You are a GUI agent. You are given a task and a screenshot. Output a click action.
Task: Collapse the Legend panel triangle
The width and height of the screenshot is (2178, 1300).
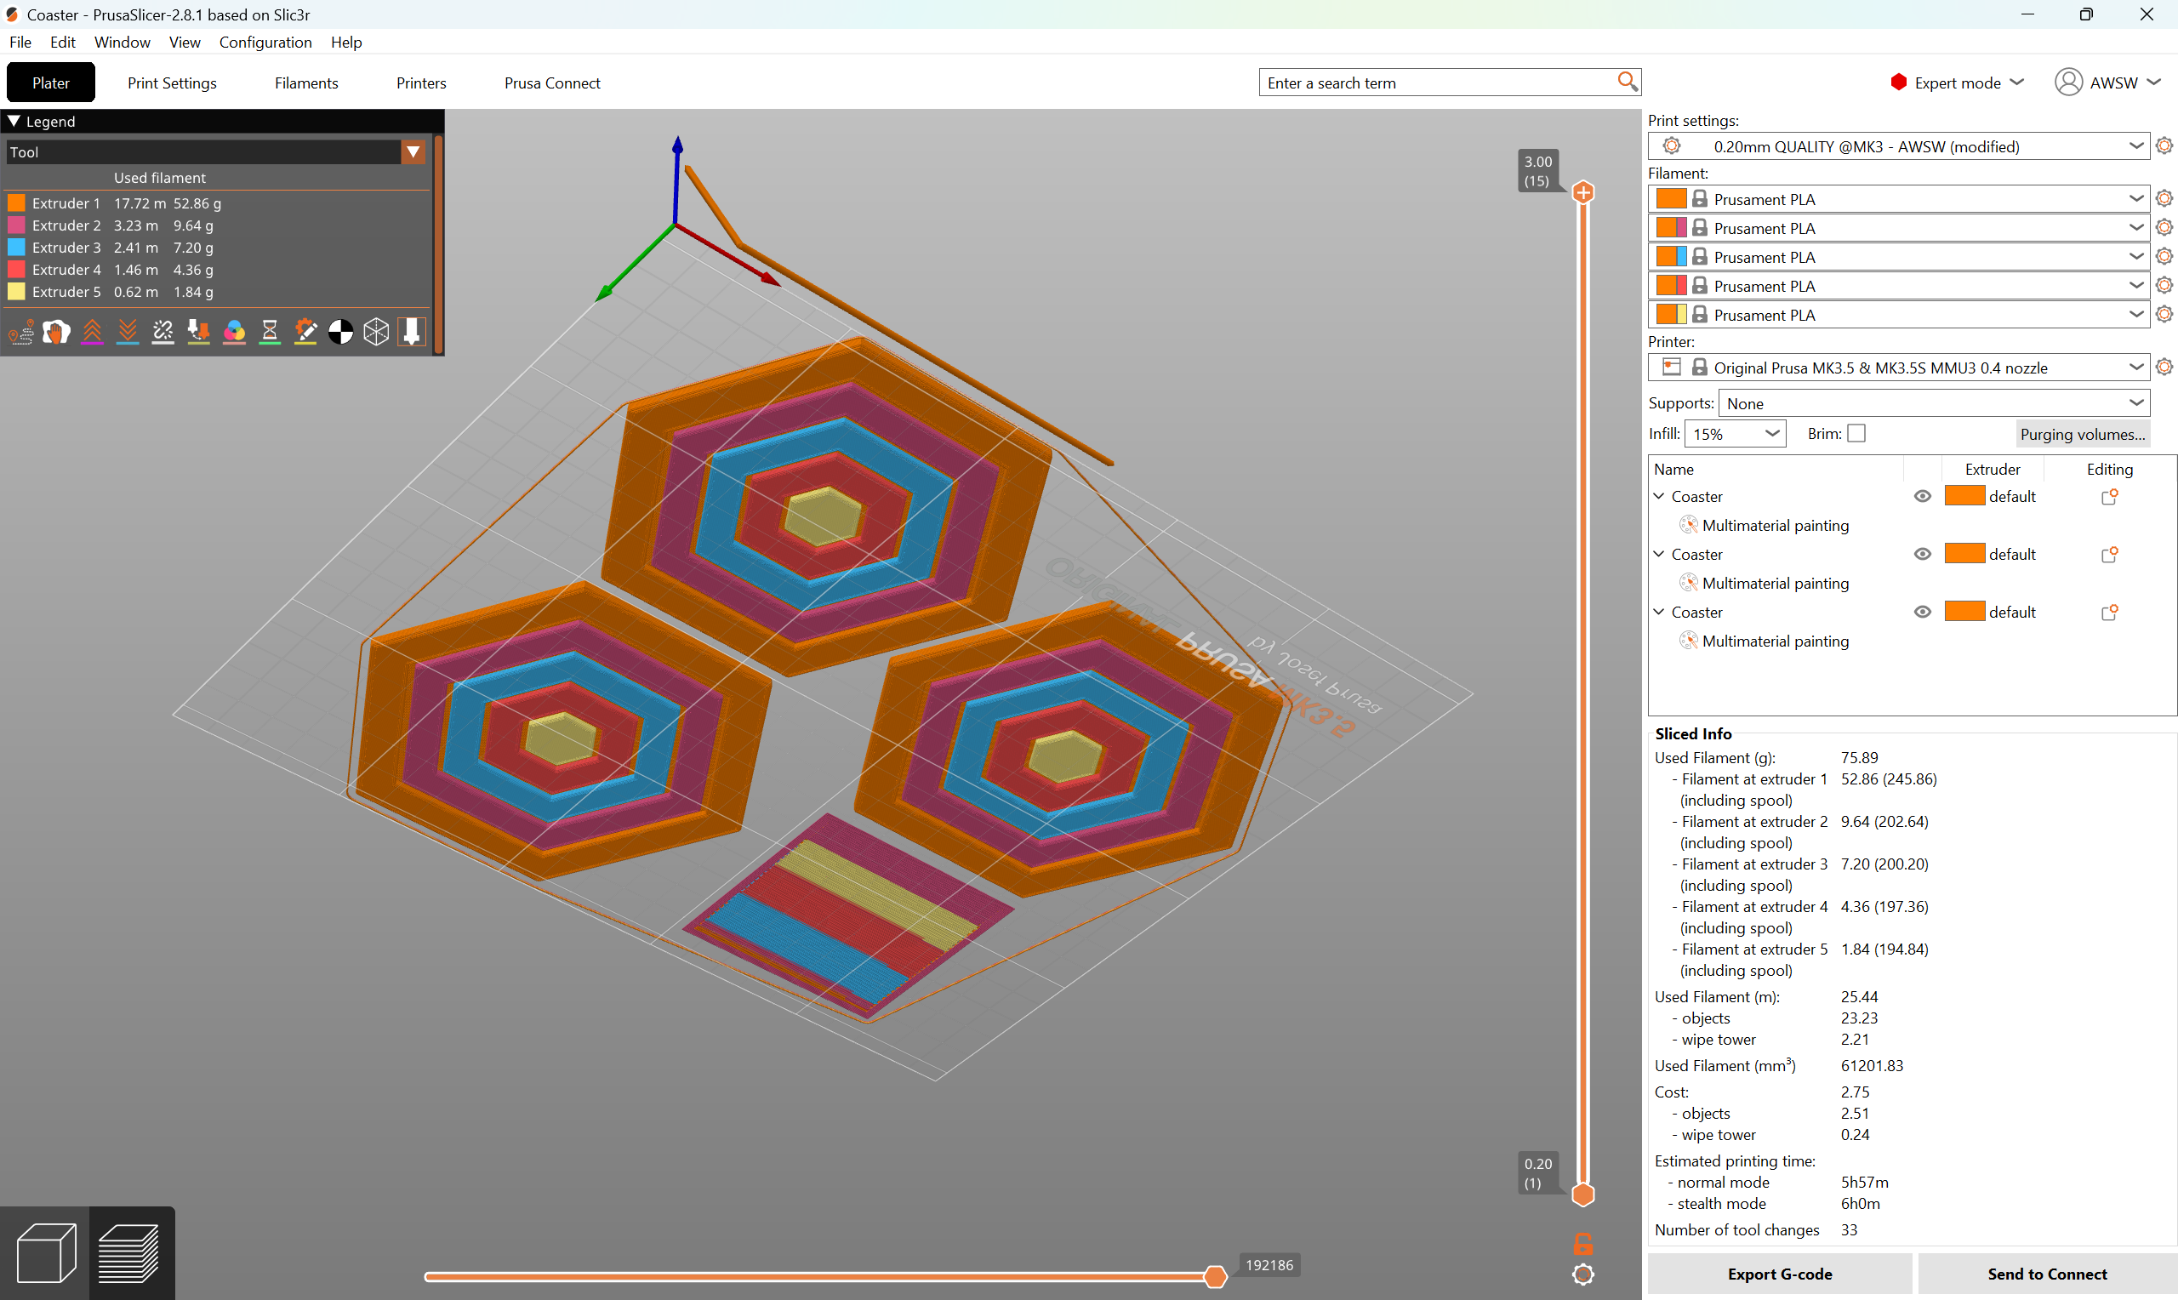point(14,121)
